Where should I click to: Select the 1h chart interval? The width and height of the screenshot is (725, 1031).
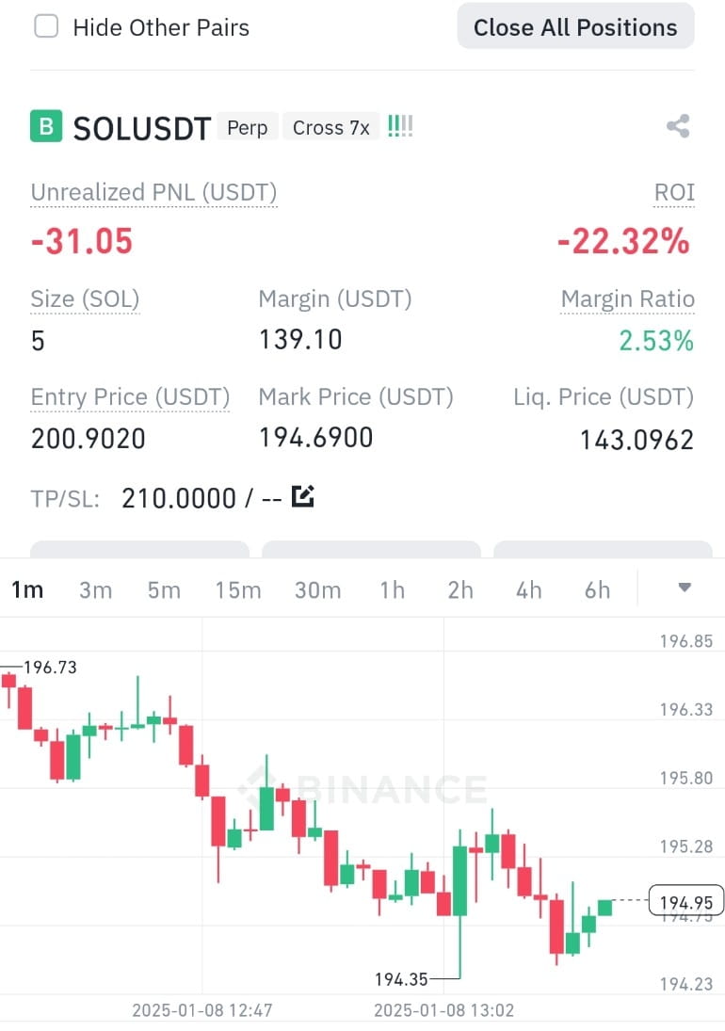coord(392,589)
